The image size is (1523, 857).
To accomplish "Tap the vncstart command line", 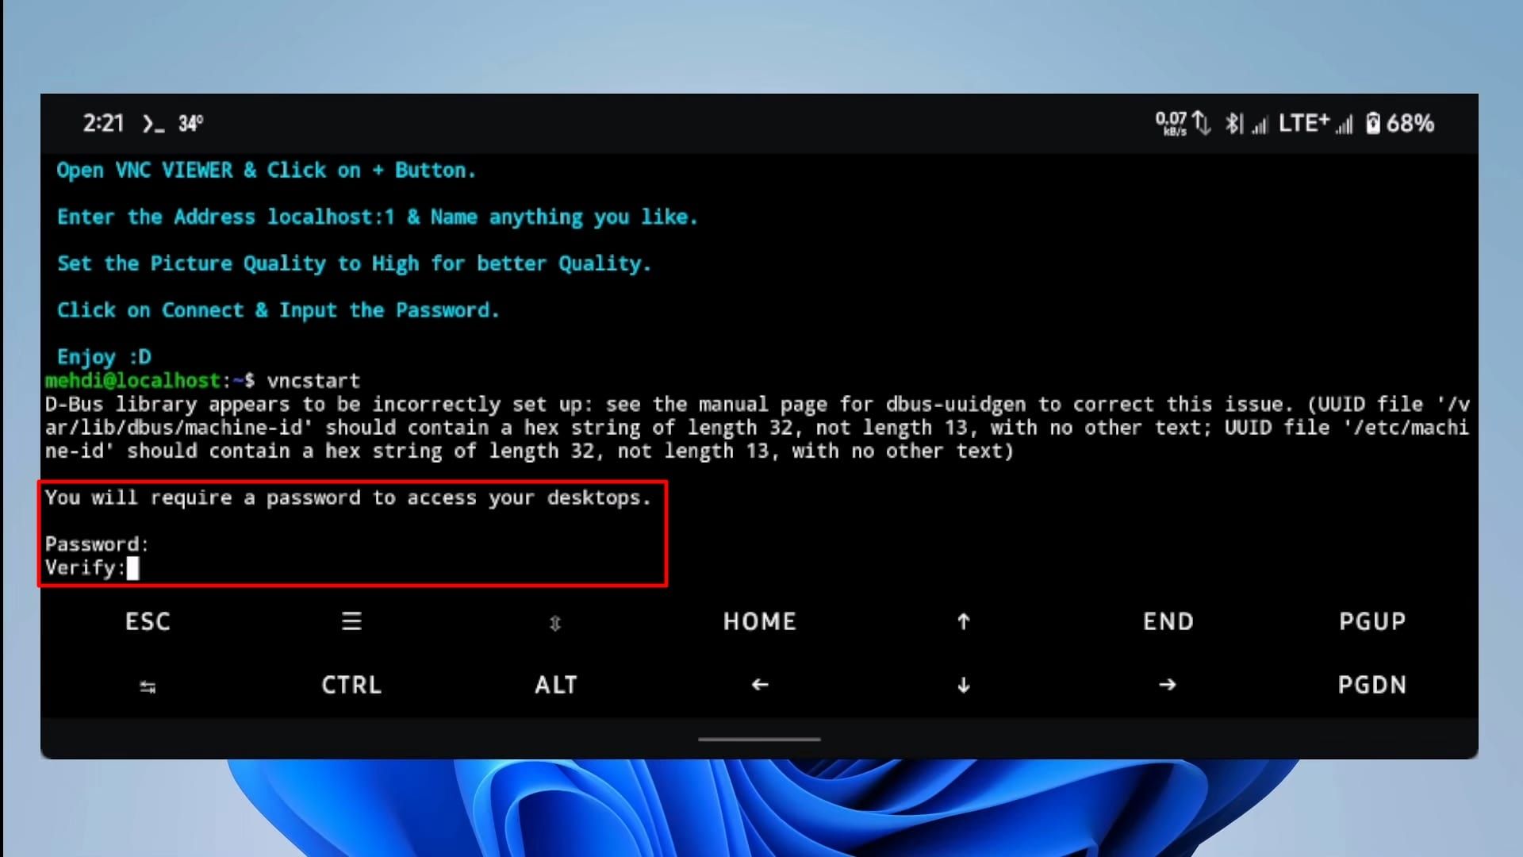I will pyautogui.click(x=313, y=381).
